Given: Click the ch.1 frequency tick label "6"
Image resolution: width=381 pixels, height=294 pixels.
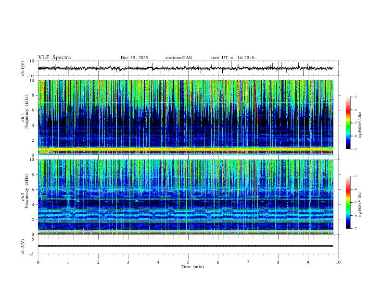Looking at the screenshot, I should 33,110.
